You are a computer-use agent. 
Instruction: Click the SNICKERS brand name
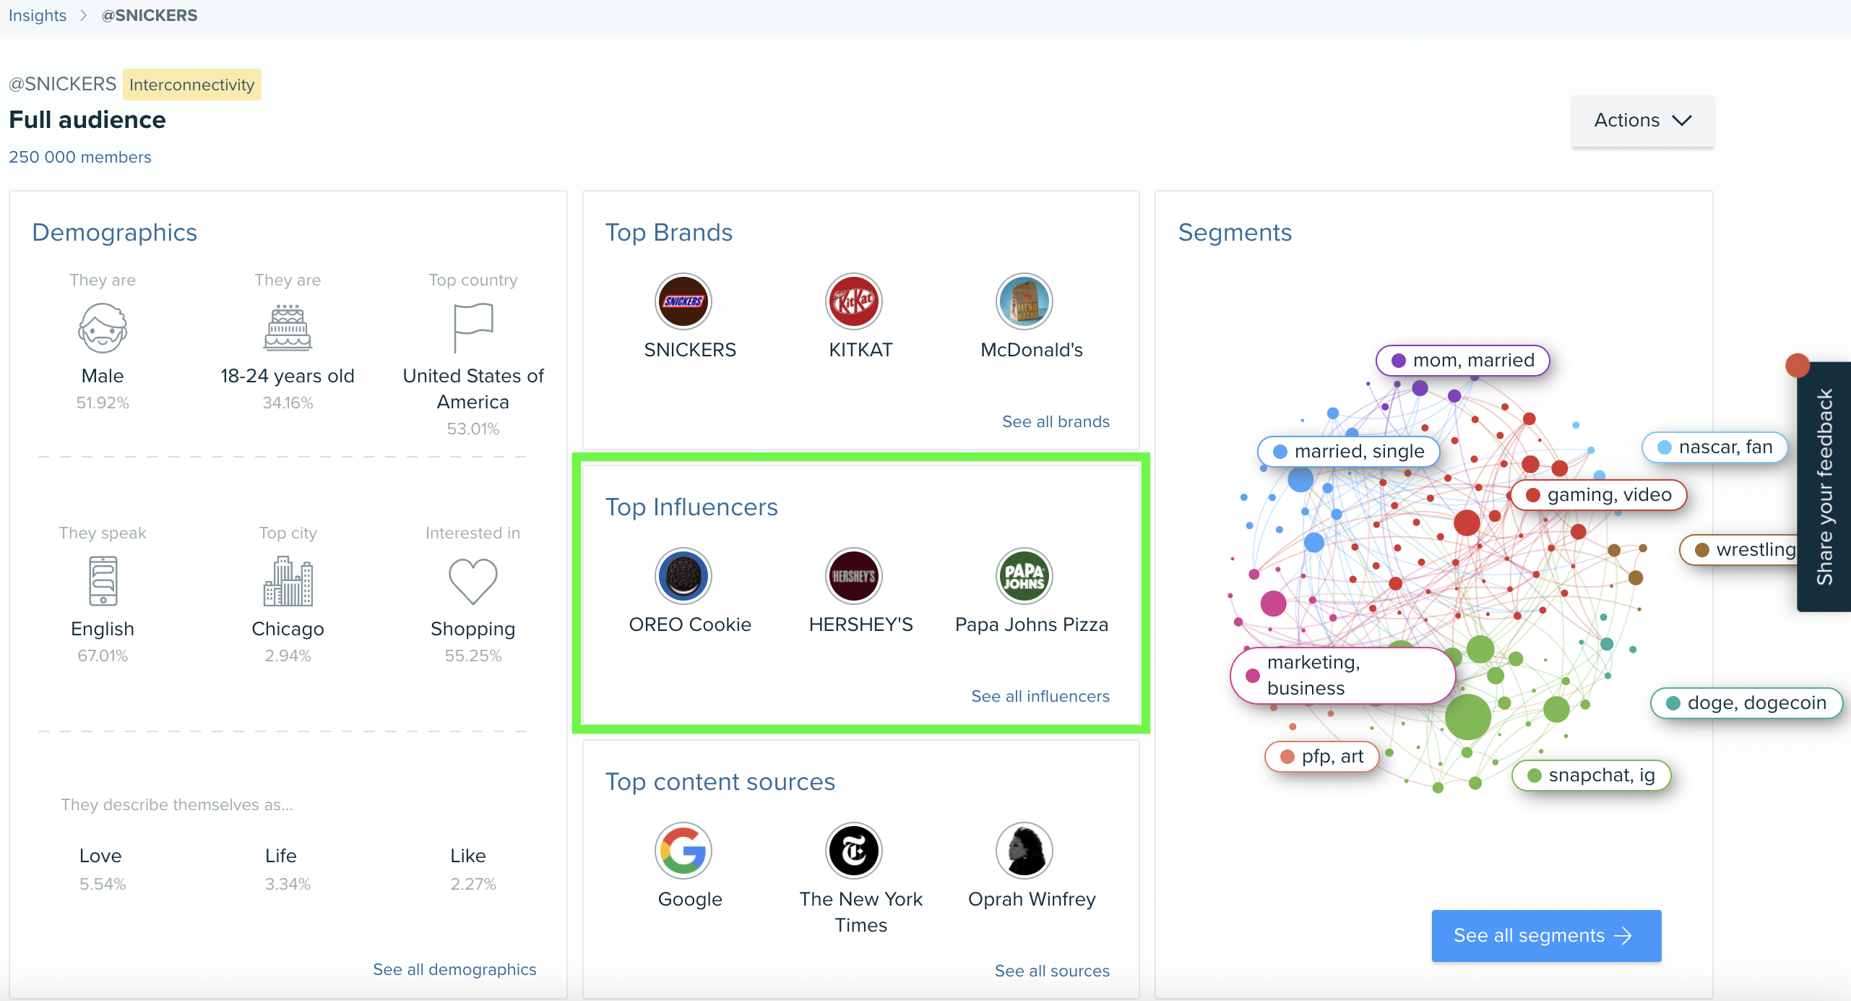[x=690, y=350]
